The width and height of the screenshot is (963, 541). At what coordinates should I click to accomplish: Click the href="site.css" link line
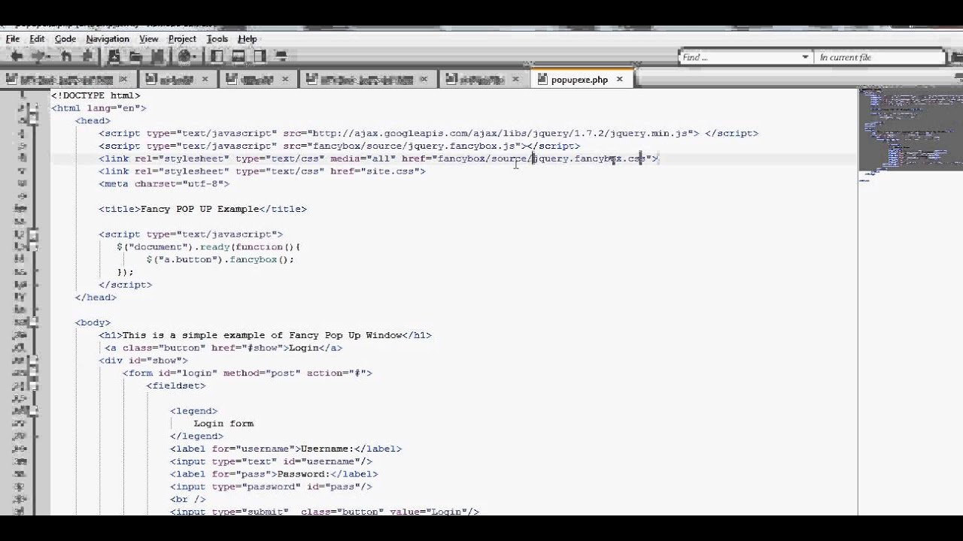point(262,171)
